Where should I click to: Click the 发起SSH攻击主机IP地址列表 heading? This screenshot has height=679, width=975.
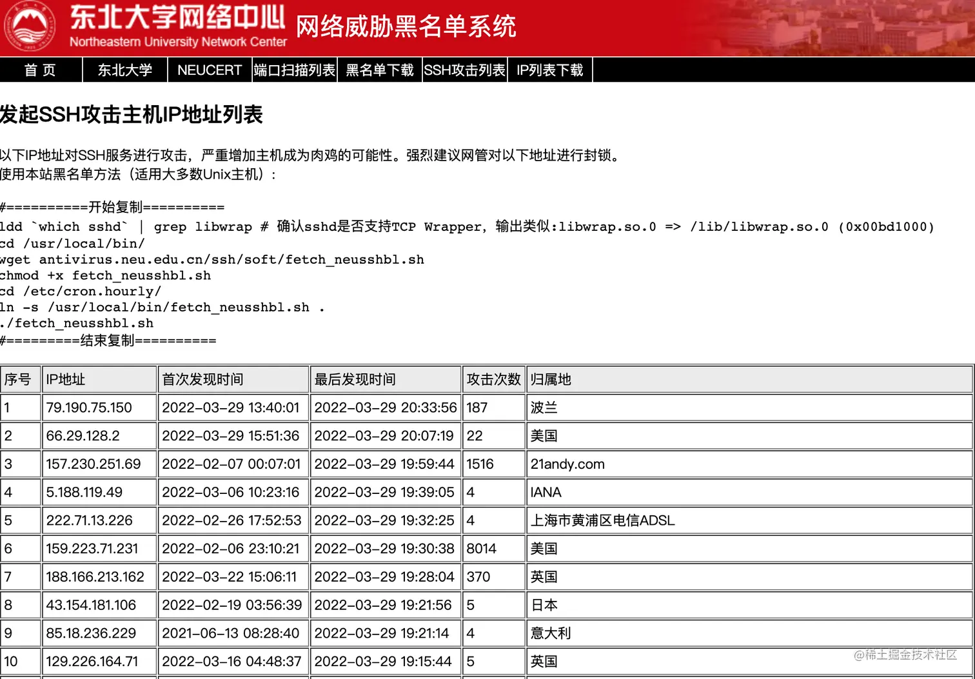click(x=132, y=114)
